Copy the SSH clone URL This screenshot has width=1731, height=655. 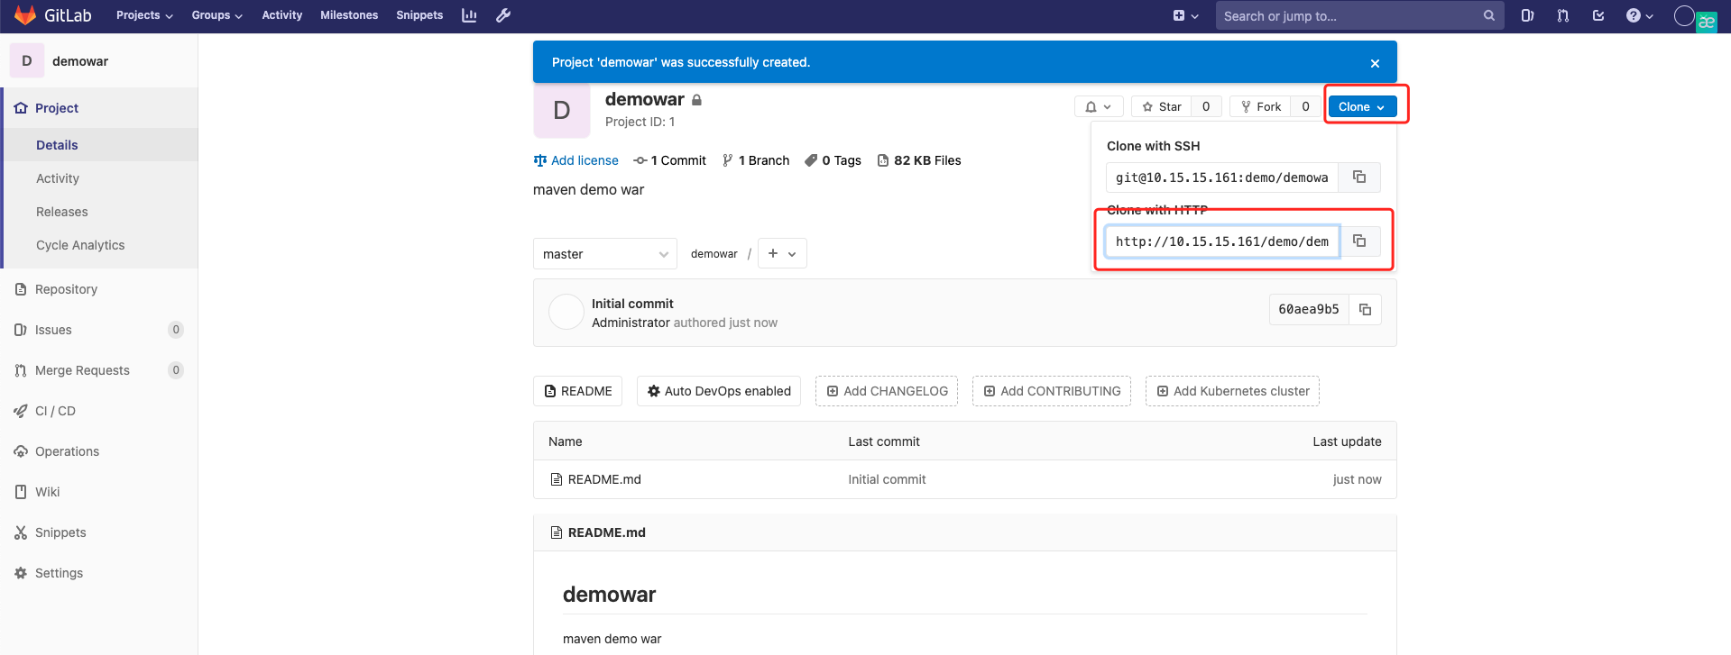pos(1358,177)
